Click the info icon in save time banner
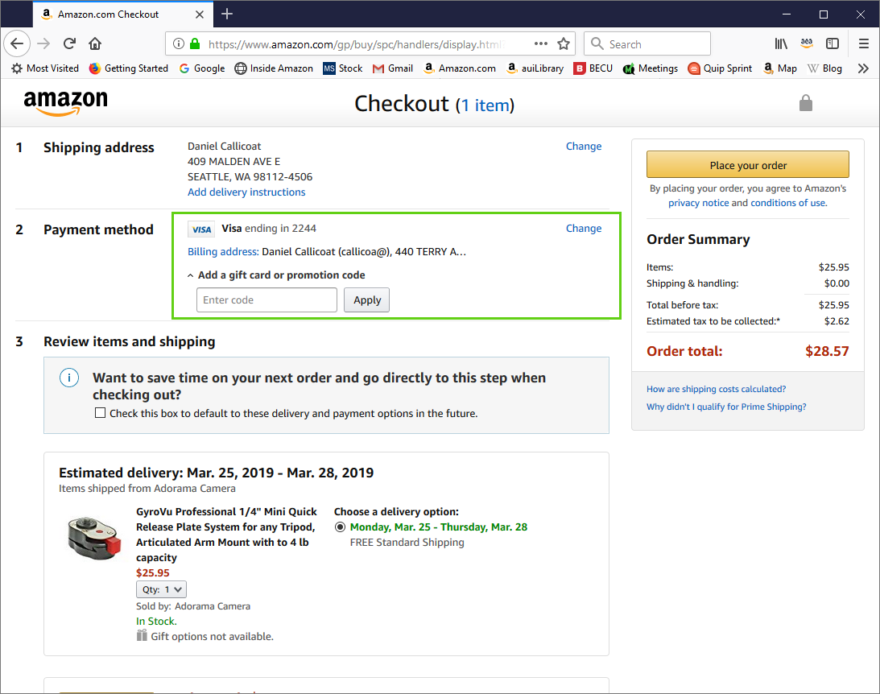Image resolution: width=880 pixels, height=694 pixels. click(x=69, y=378)
